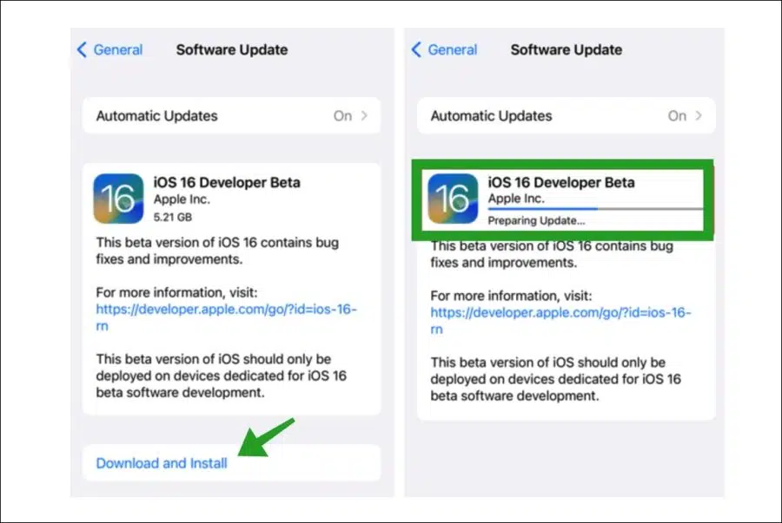The image size is (782, 523).
Task: Tap 'Software Update' title in left screen
Action: click(x=232, y=49)
